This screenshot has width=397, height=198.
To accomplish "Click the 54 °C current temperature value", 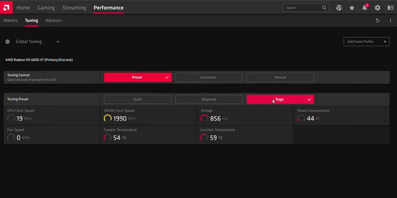I will click(x=120, y=138).
